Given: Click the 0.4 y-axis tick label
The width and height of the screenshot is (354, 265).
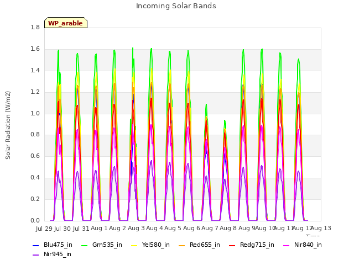Looking at the screenshot, I should coord(35,178).
